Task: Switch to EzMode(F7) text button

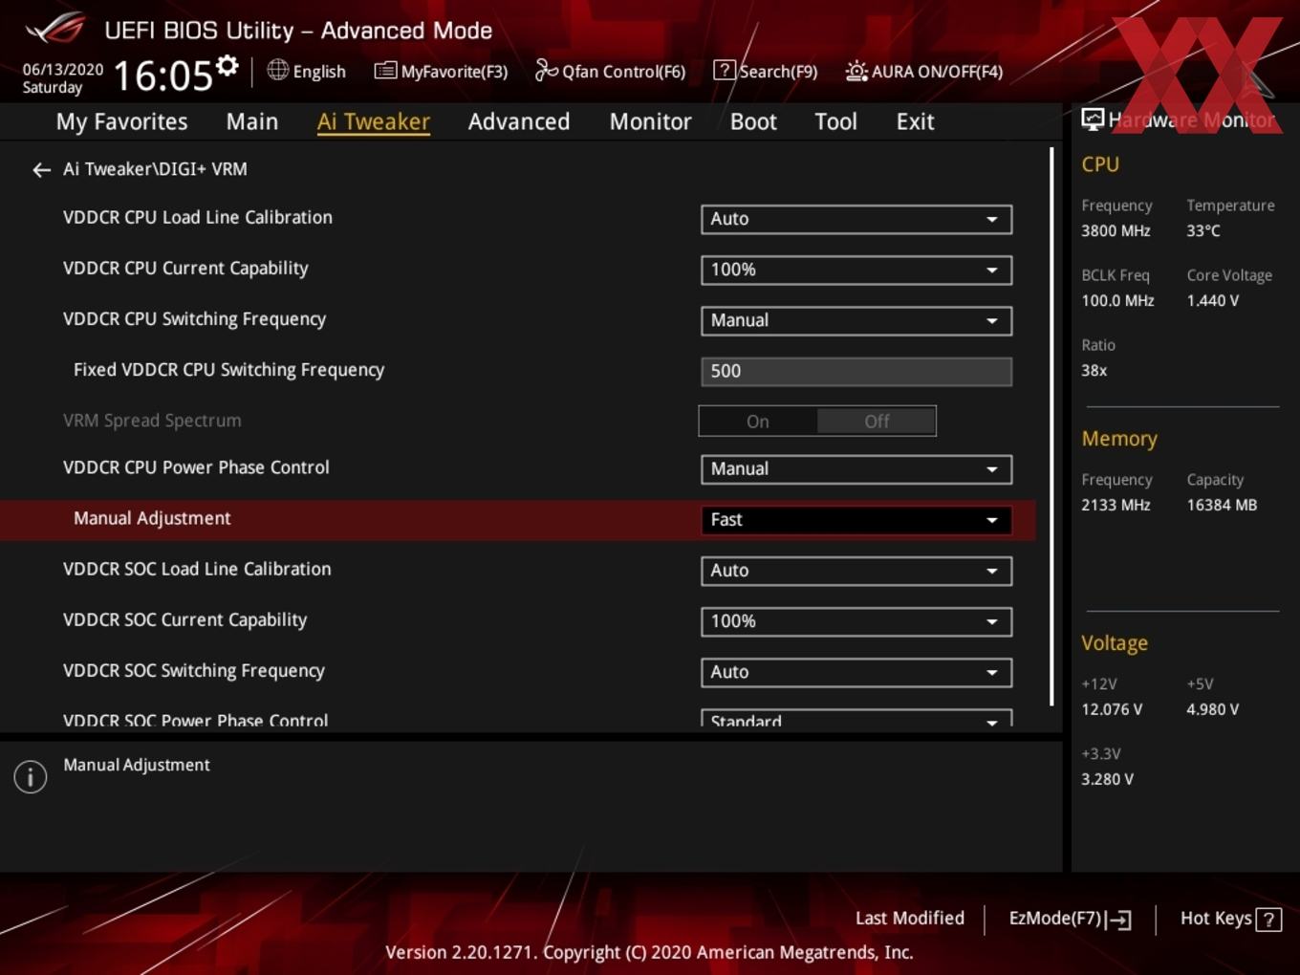Action: tap(1055, 919)
